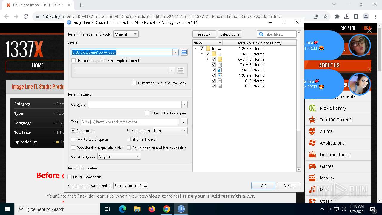382x215 pixels.
Task: Expand the 66.7 MiB folder row
Action: pyautogui.click(x=208, y=59)
